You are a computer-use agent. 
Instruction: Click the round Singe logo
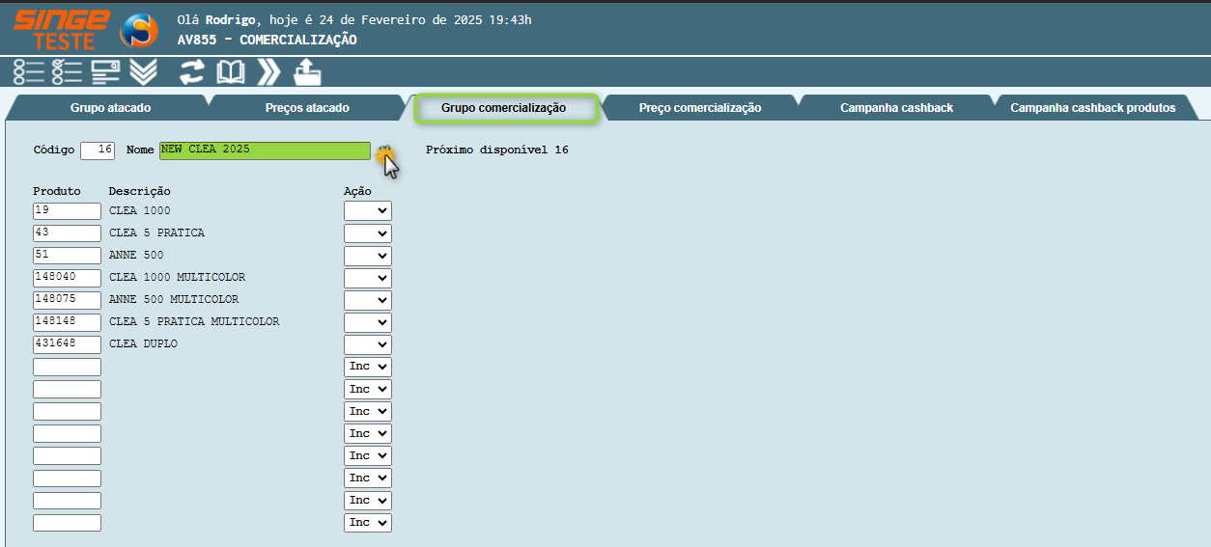138,31
